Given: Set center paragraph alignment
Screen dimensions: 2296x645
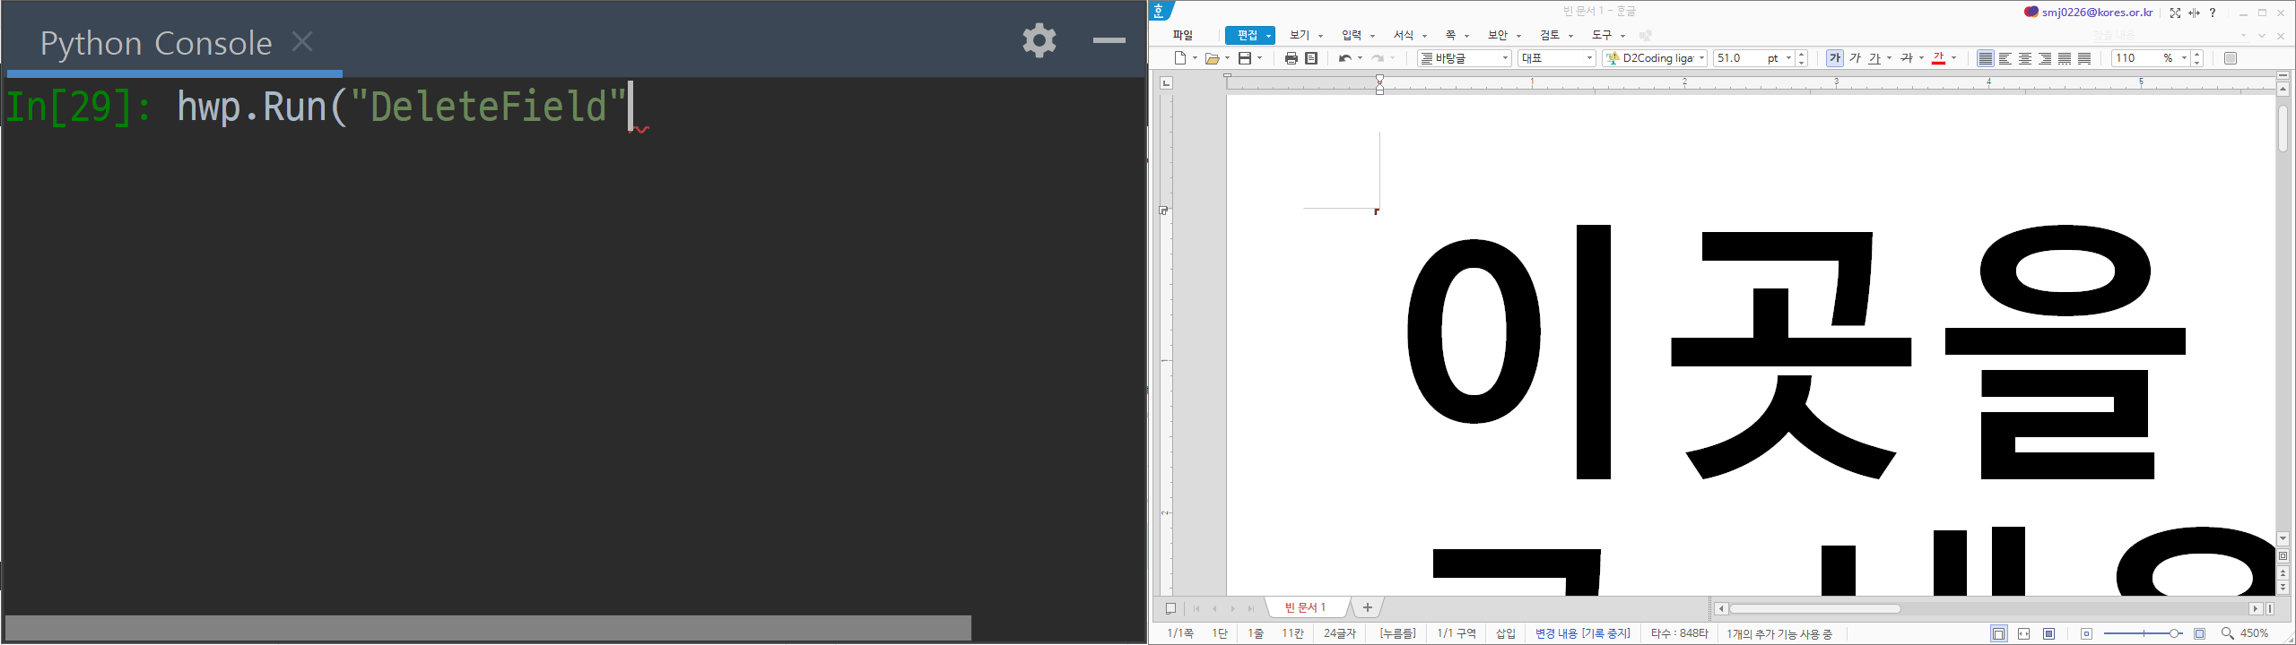Looking at the screenshot, I should (2024, 58).
